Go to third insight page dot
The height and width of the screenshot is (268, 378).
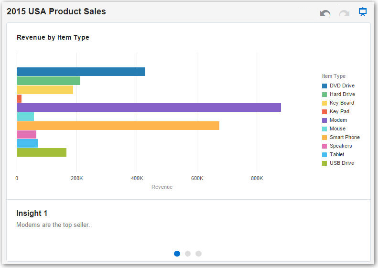(x=198, y=254)
